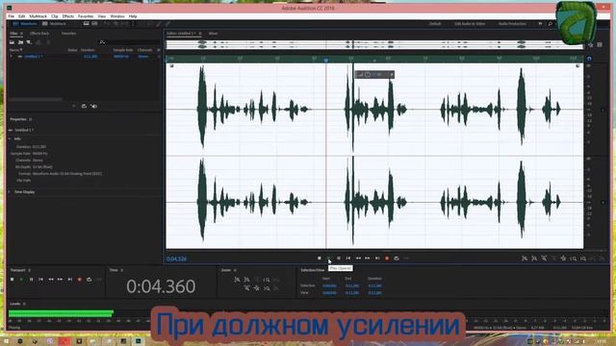The width and height of the screenshot is (616, 346).
Task: Toggle loop in Transport panel
Action: click(x=90, y=280)
